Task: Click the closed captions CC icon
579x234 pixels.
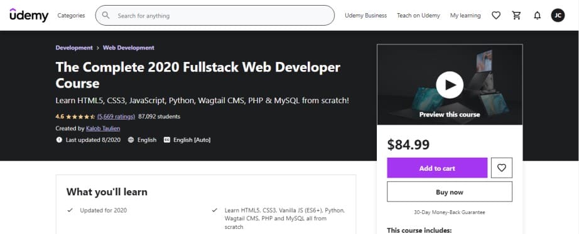Action: [167, 140]
